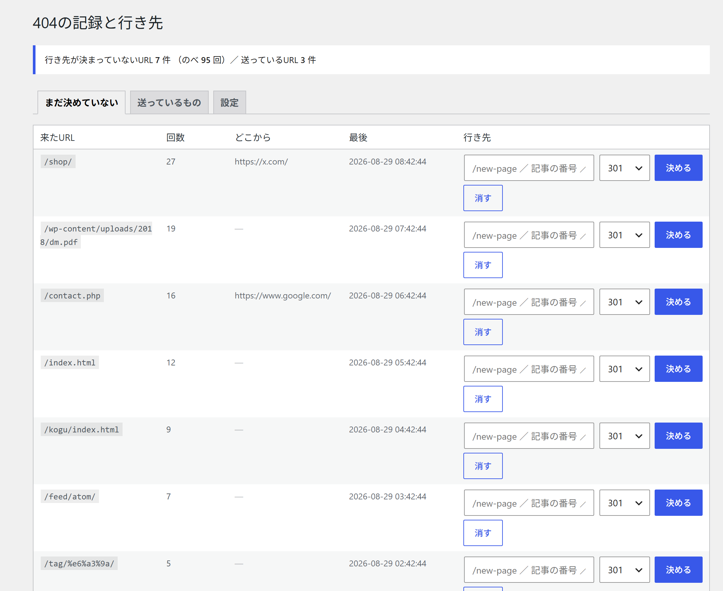Click 消す button for /shop/ row

[x=483, y=198]
